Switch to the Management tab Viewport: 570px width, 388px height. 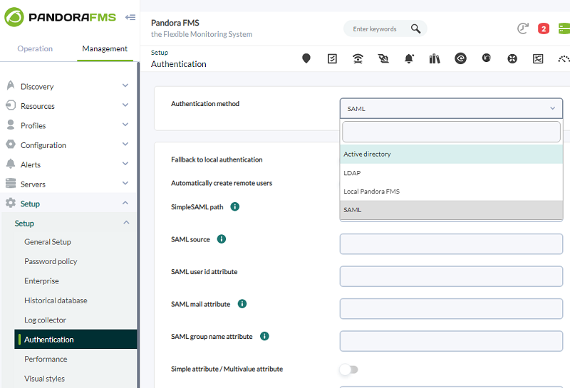105,48
